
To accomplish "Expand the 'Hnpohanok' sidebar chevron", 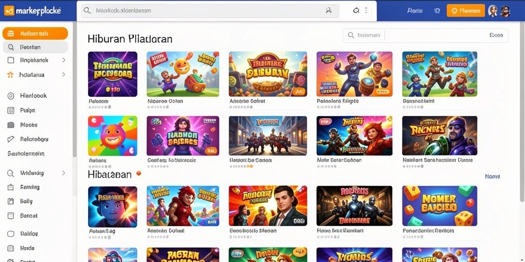I will coord(64,60).
